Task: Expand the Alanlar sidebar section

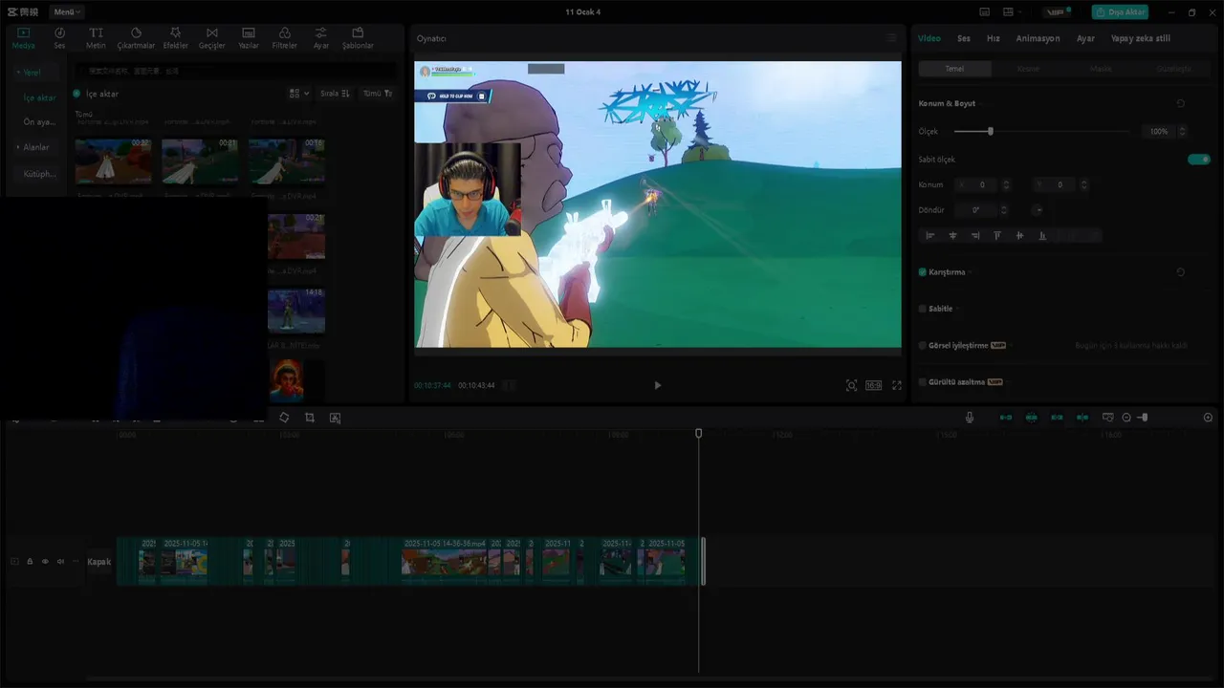Action: click(x=35, y=147)
